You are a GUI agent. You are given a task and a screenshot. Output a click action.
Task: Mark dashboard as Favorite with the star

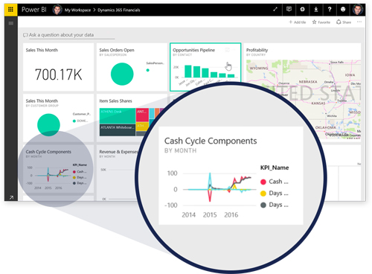coord(321,22)
